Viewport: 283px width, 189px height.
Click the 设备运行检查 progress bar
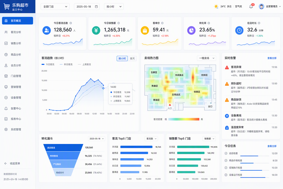(255, 178)
